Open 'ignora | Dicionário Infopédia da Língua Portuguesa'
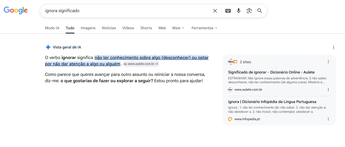Viewport: 345px width, 147px height. (x=272, y=102)
